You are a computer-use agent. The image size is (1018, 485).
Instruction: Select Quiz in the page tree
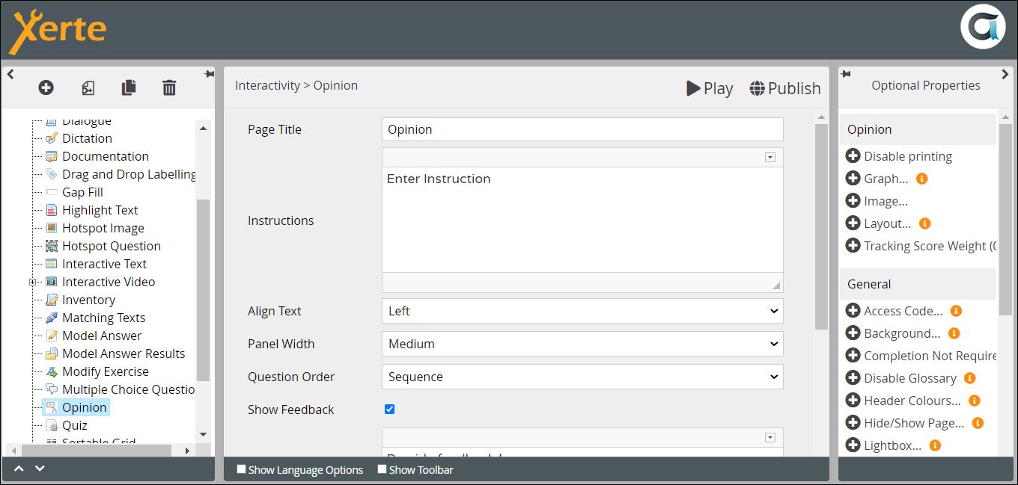tap(74, 425)
